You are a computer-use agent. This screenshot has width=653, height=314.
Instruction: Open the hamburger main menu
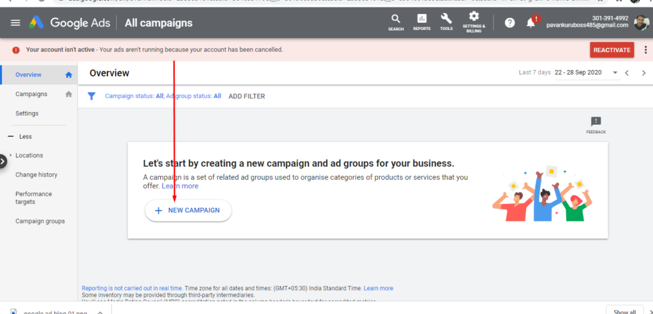[x=15, y=23]
